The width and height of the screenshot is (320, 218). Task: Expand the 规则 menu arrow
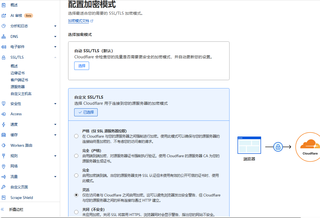[x=55, y=156]
